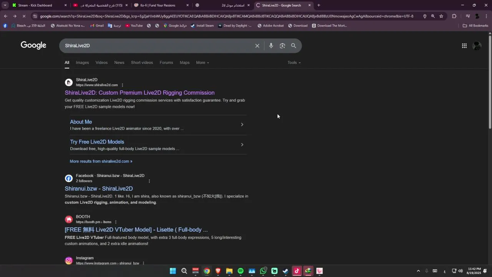Go to the Google logo homepage
Image resolution: width=492 pixels, height=277 pixels.
[x=33, y=45]
